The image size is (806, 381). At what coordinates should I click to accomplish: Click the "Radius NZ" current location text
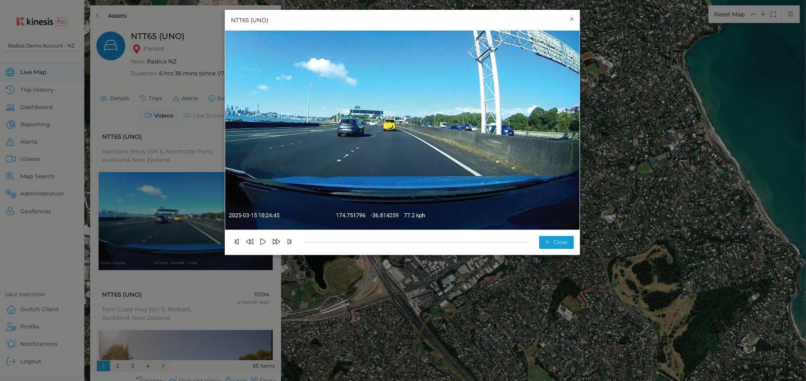pyautogui.click(x=162, y=62)
